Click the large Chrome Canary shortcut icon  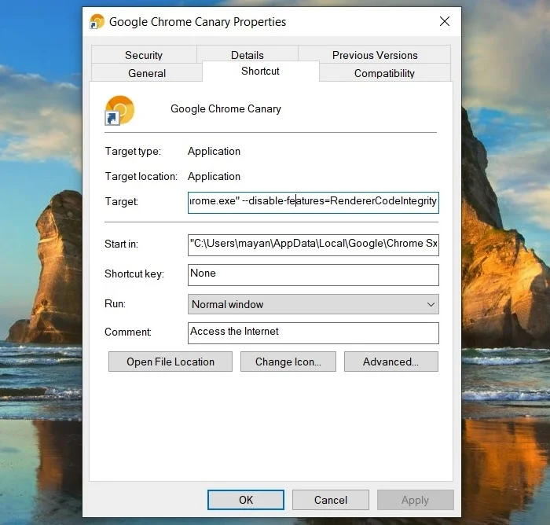(x=119, y=110)
